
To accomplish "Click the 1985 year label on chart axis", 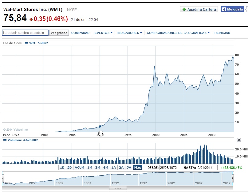I will click(x=72, y=135).
